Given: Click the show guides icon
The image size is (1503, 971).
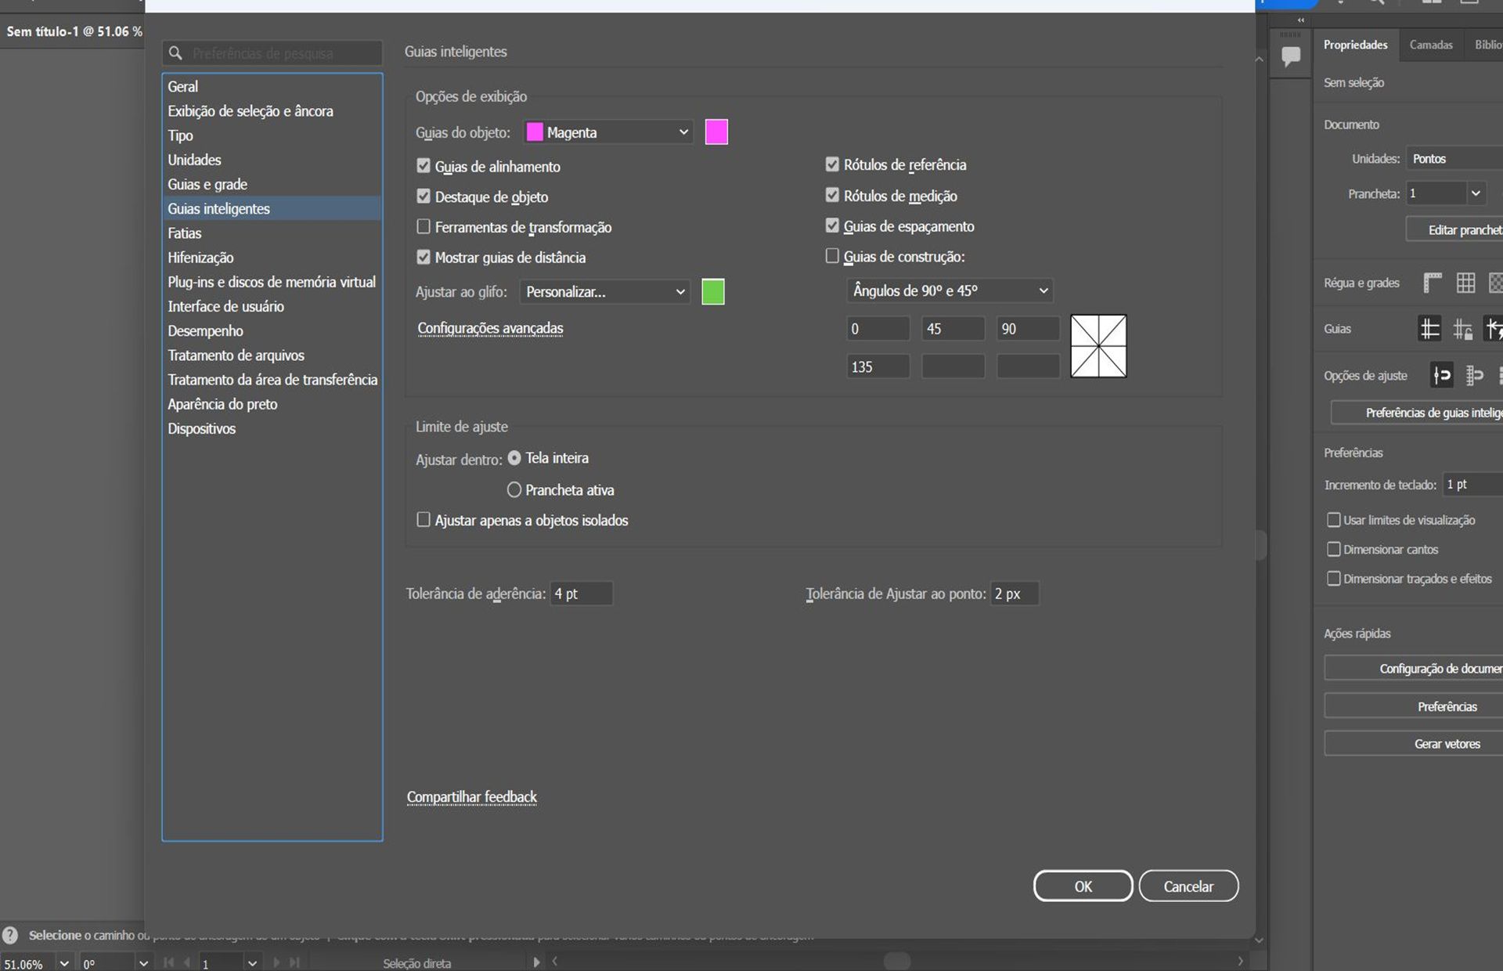Looking at the screenshot, I should pyautogui.click(x=1429, y=329).
